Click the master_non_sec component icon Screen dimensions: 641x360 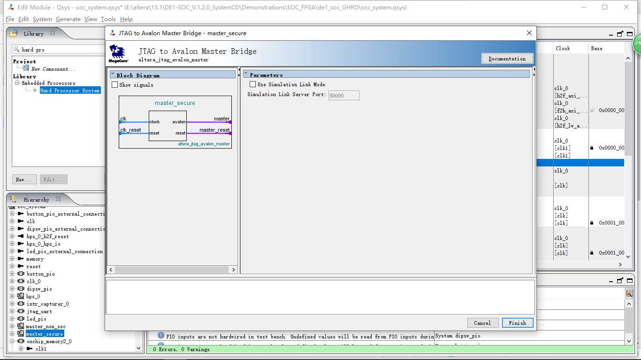[21, 326]
